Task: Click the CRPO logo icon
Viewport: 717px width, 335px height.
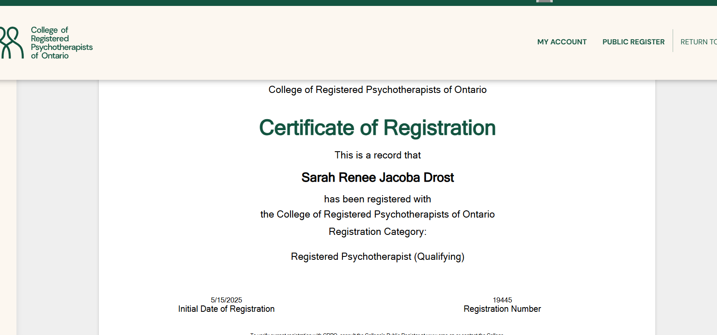Action: click(x=12, y=43)
